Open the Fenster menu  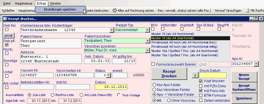[x=55, y=3]
